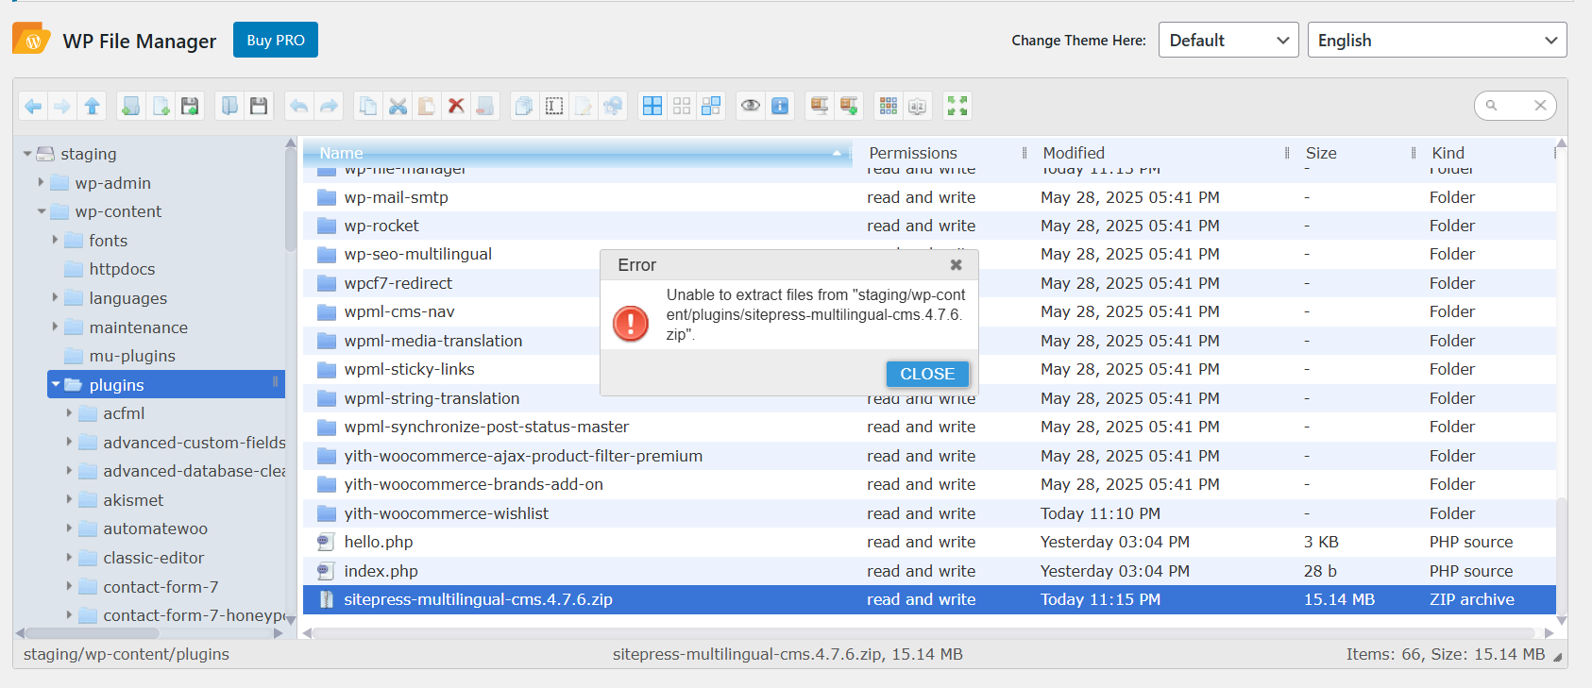Screen dimensions: 1592x688
Task: Click the Sort toolbar icon
Action: click(918, 106)
